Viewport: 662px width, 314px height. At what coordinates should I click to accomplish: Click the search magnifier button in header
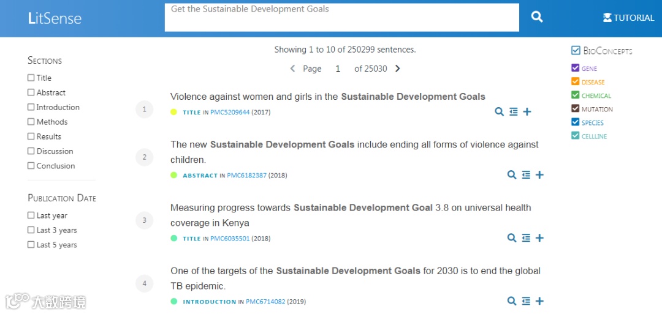pos(537,17)
